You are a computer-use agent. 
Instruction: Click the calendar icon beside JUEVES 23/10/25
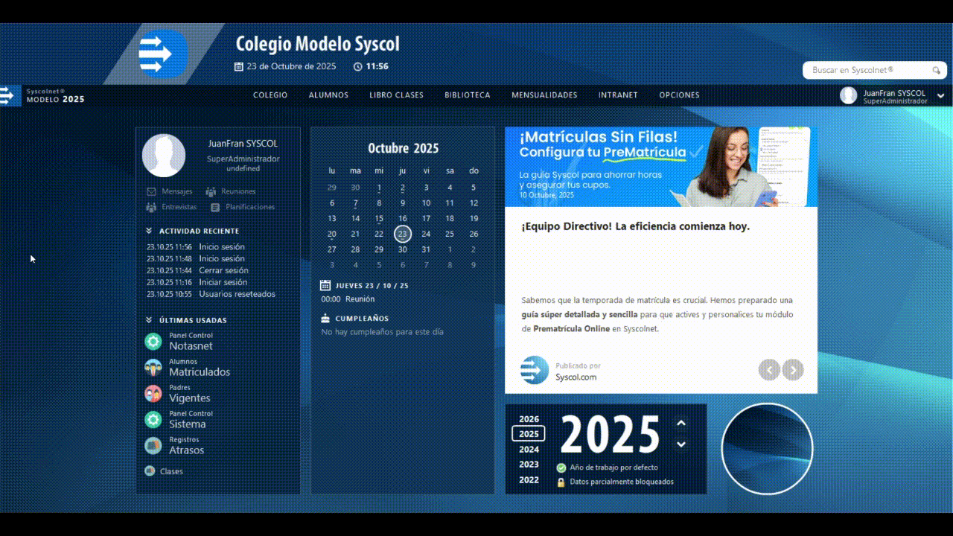[x=325, y=285]
